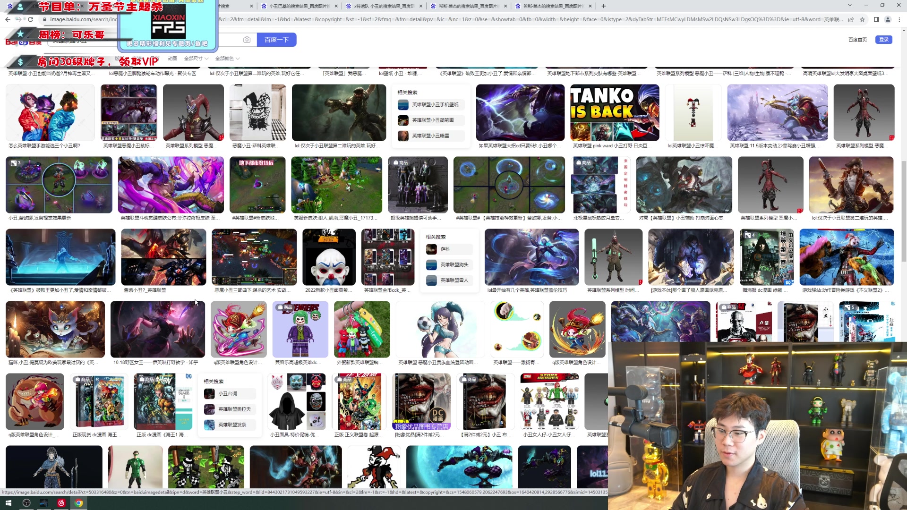The image size is (907, 510).
Task: Open Chrome three-dot menu
Action: pyautogui.click(x=899, y=19)
